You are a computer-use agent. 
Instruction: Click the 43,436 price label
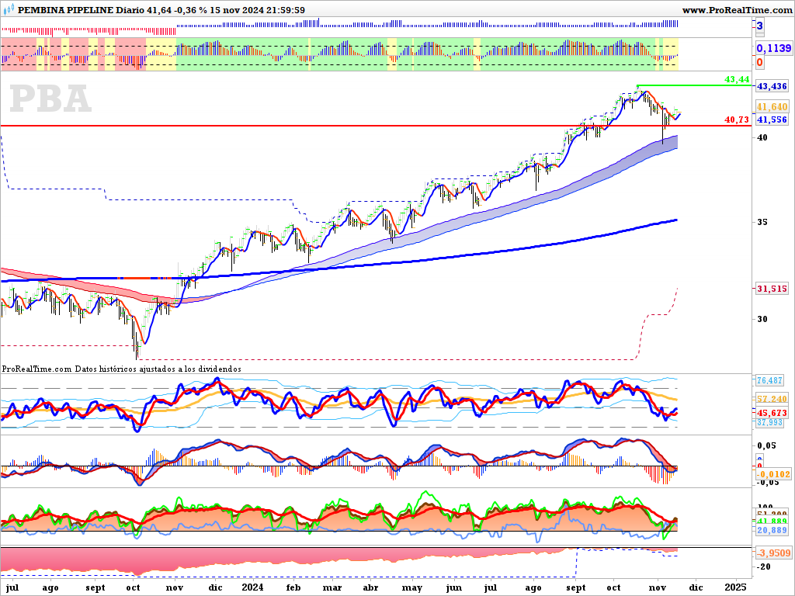point(772,86)
